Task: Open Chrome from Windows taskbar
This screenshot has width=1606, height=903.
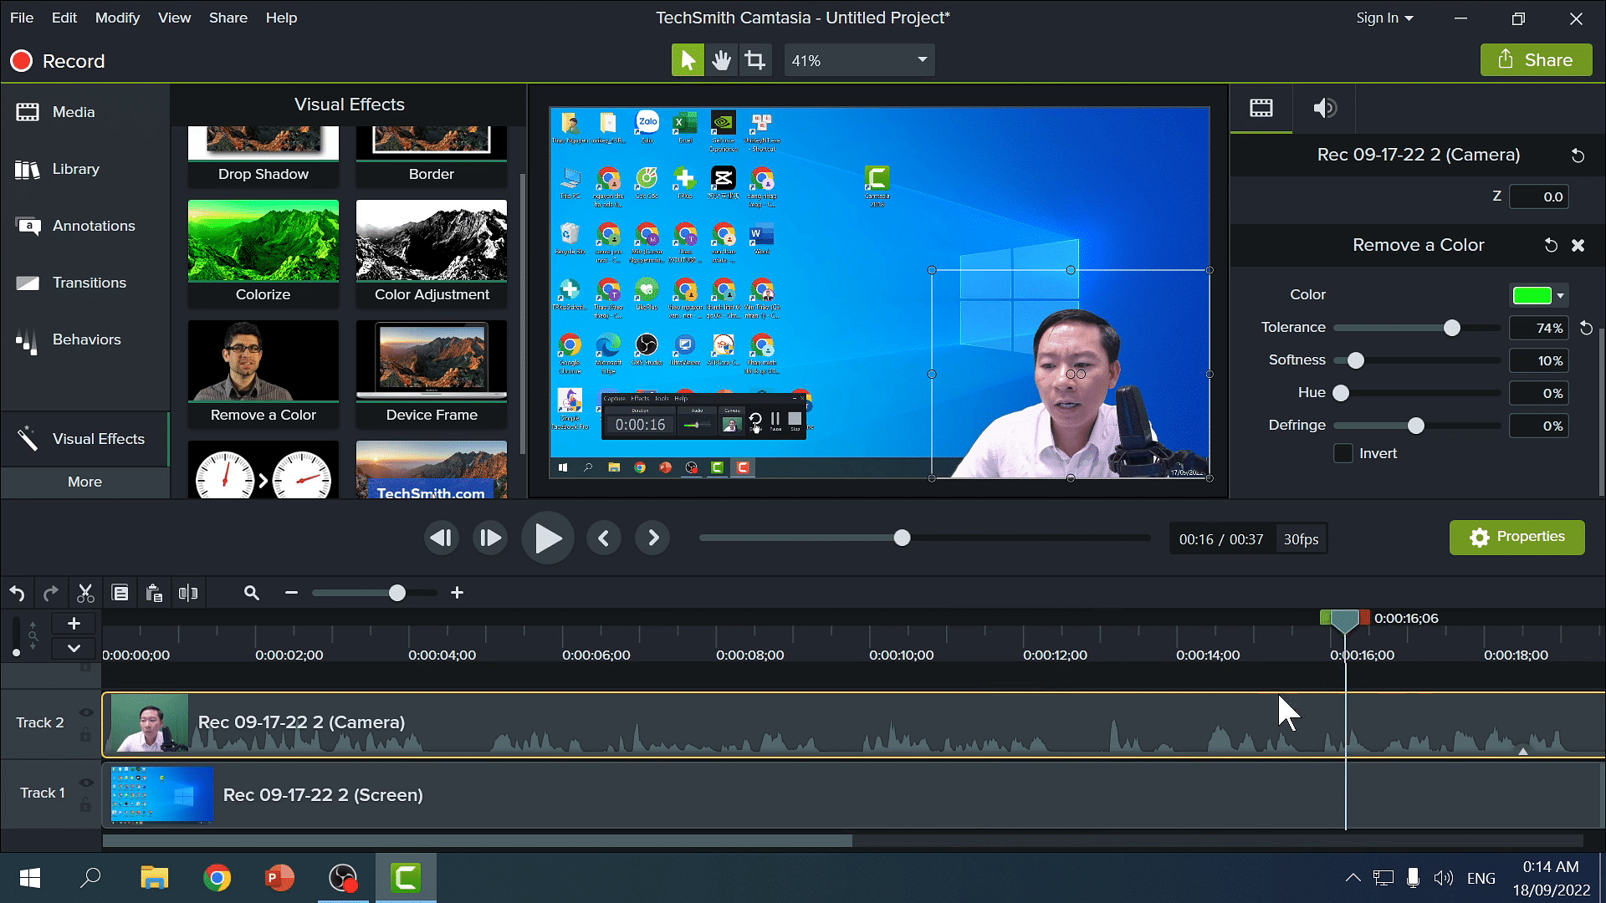Action: 217,878
